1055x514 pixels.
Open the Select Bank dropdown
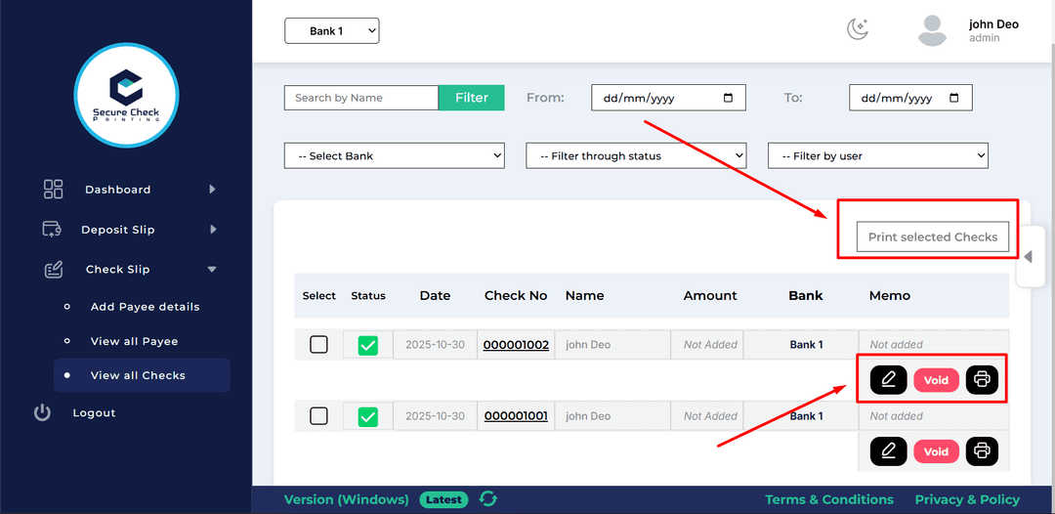pos(394,155)
